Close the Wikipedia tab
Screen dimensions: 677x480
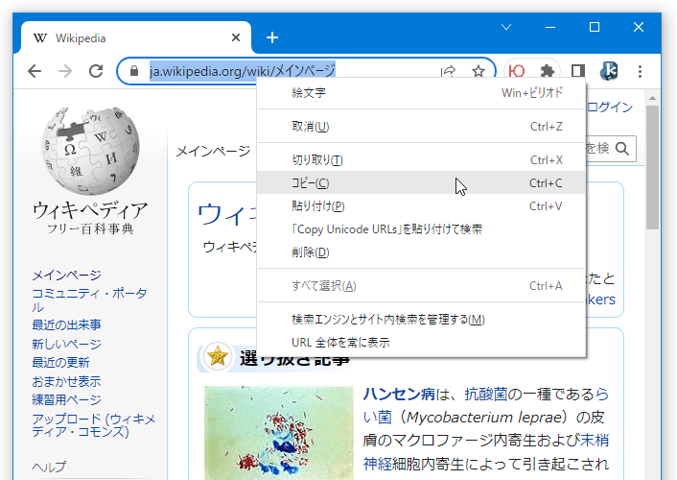236,37
